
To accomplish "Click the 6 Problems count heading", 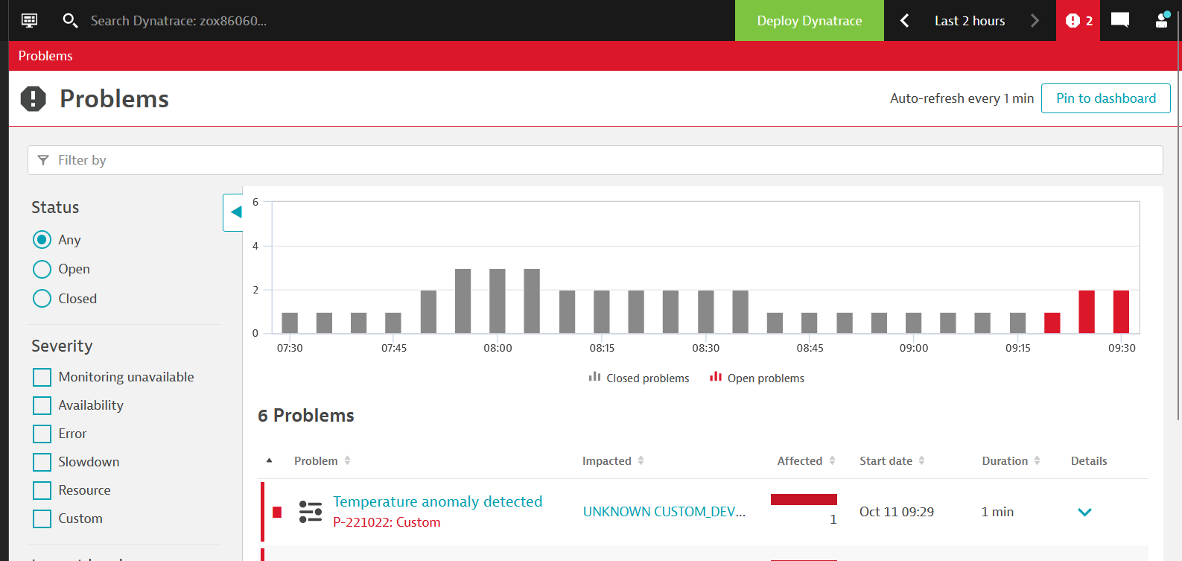I will pos(306,416).
